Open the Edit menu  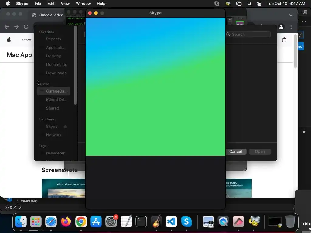pyautogui.click(x=51, y=4)
